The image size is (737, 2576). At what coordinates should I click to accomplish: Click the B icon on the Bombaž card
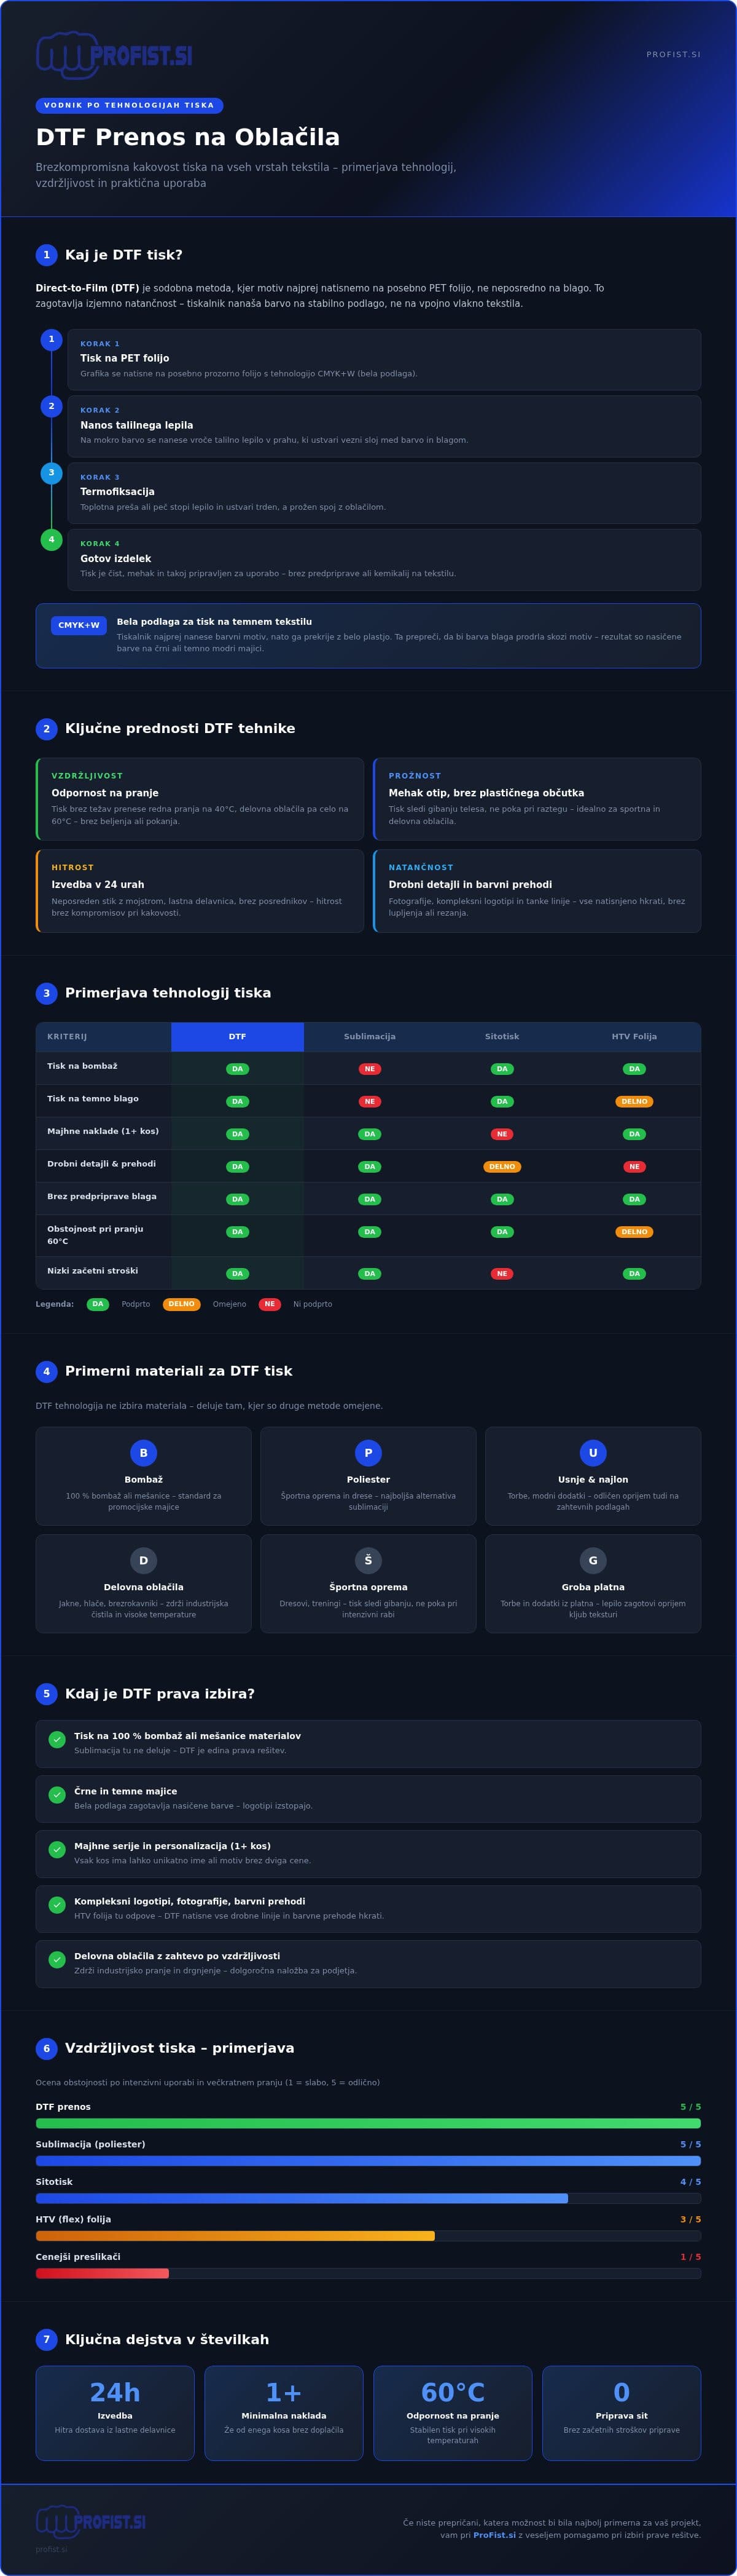pos(144,1453)
